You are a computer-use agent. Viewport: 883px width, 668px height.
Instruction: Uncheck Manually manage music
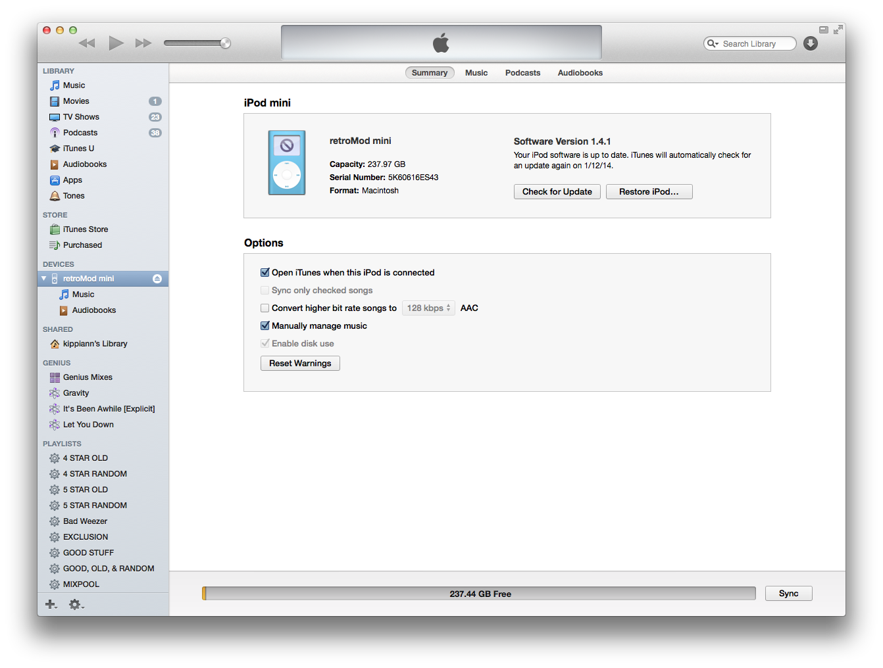[265, 326]
